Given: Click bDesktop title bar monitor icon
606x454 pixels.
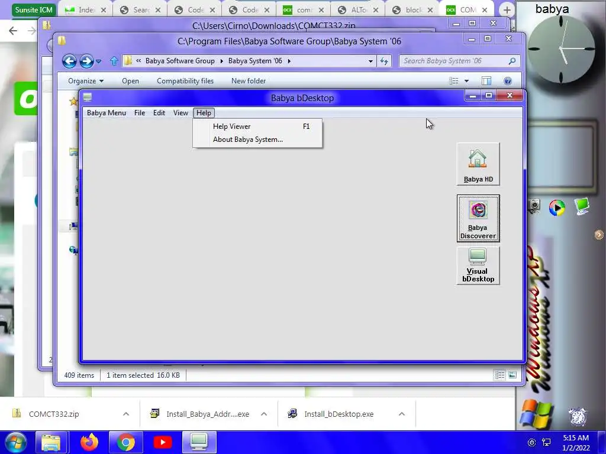Looking at the screenshot, I should point(88,98).
